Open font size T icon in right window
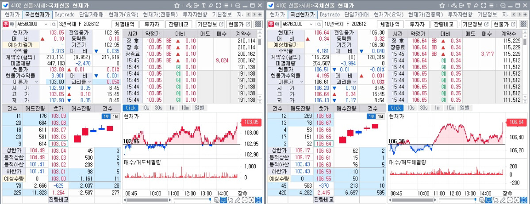Screen dimensions: 530x204 point(468,5)
